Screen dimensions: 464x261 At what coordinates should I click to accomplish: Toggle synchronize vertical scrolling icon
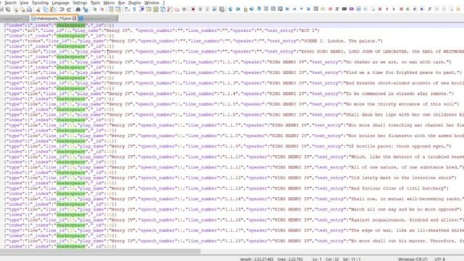110,9
